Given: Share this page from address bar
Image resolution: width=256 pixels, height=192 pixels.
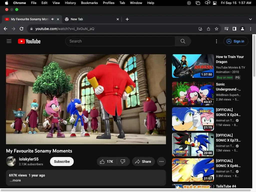Looking at the screenshot, I should coord(208,29).
